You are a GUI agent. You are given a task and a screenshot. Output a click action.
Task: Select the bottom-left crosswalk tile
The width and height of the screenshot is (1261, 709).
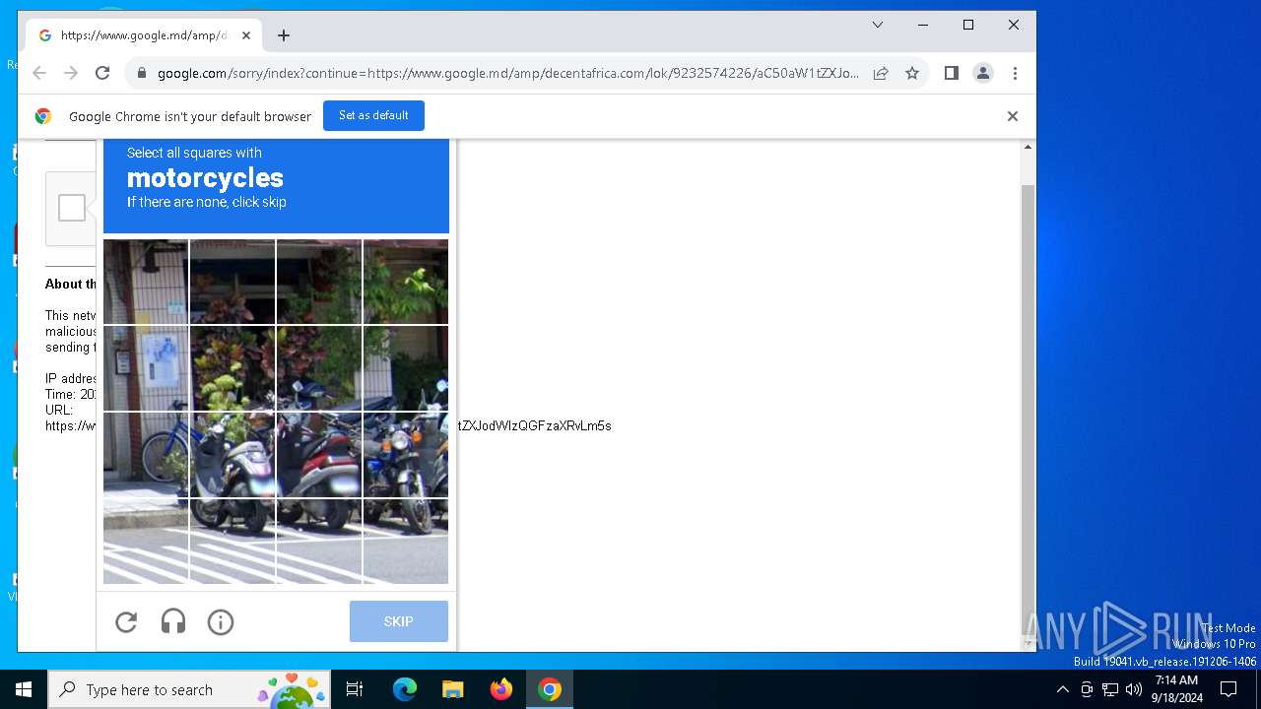146,542
